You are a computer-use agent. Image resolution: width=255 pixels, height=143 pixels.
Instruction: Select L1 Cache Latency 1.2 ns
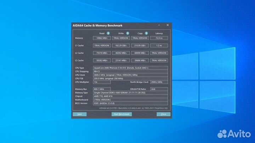(x=159, y=46)
